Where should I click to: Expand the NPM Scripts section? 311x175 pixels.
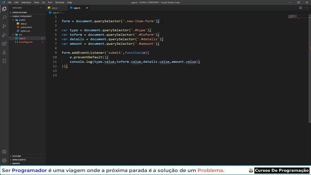click(19, 160)
